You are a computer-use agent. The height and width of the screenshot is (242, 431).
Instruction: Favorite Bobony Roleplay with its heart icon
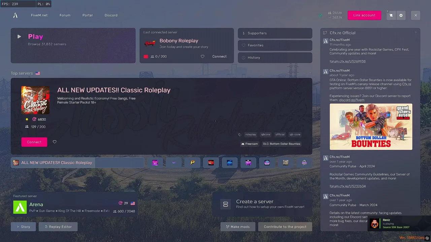pos(202,56)
